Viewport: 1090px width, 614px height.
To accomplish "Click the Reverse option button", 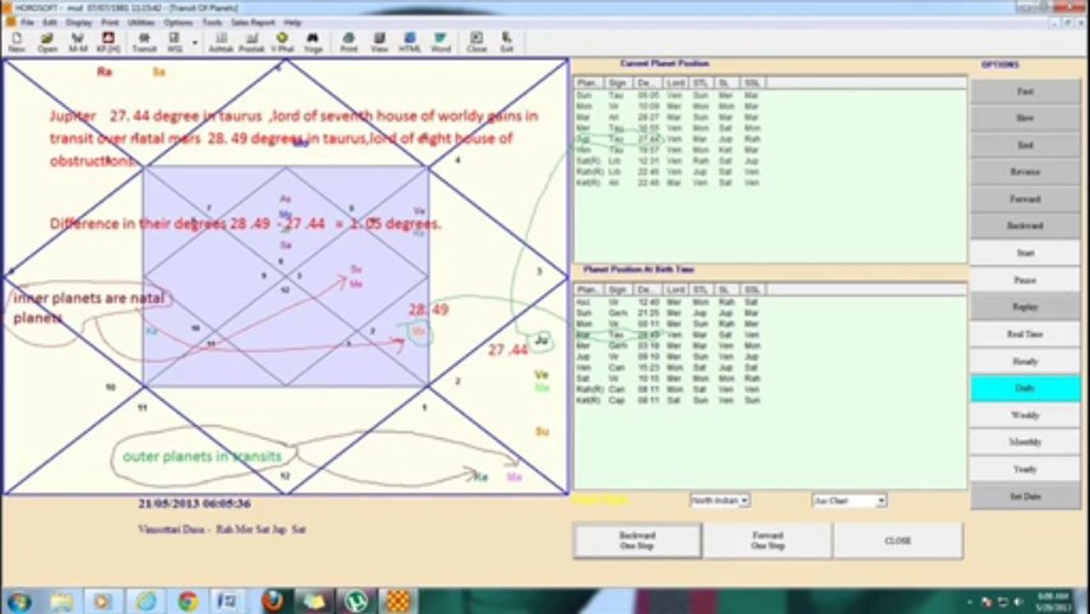I will click(1025, 172).
